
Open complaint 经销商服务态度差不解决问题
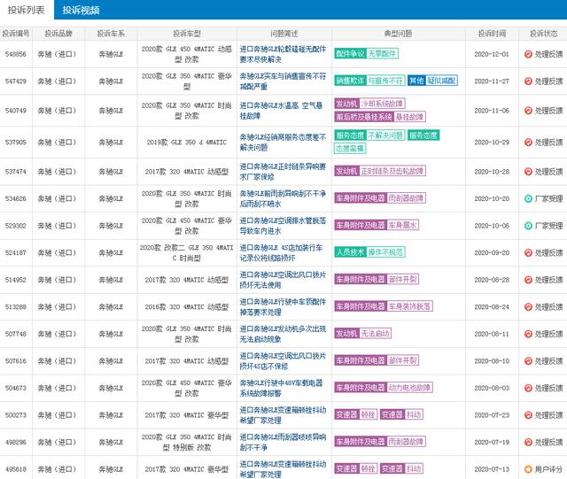coord(283,142)
